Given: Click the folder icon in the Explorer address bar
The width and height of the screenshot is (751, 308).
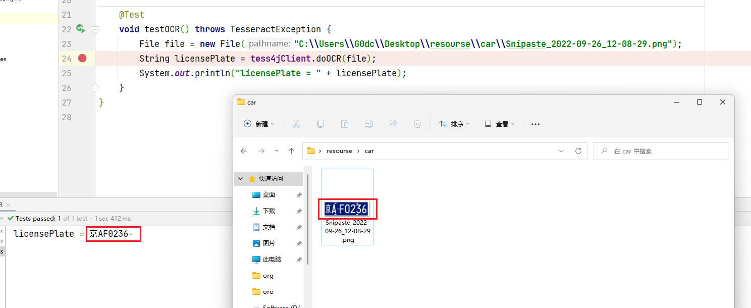Looking at the screenshot, I should pyautogui.click(x=311, y=151).
